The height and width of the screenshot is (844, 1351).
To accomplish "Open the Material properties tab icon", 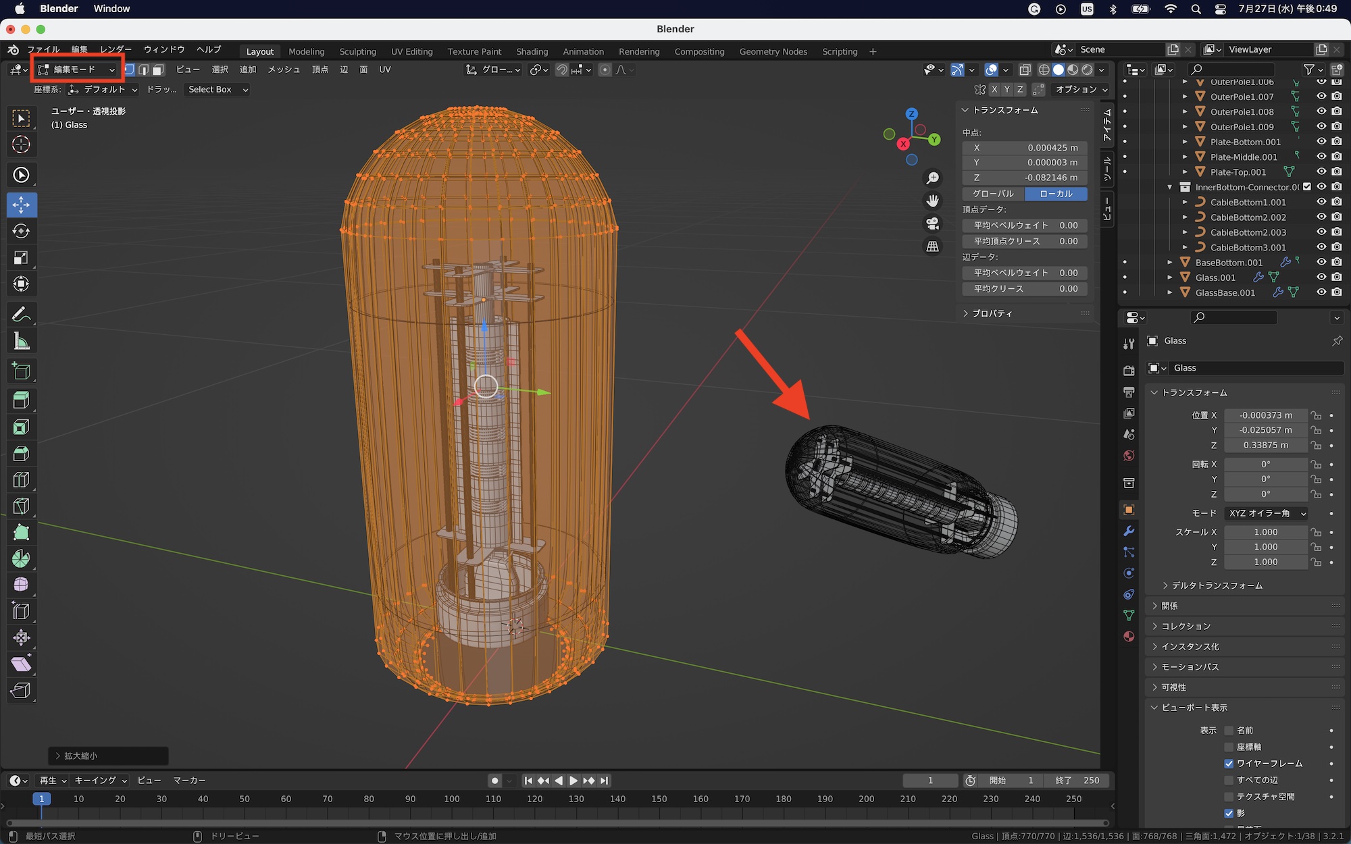I will [1129, 637].
